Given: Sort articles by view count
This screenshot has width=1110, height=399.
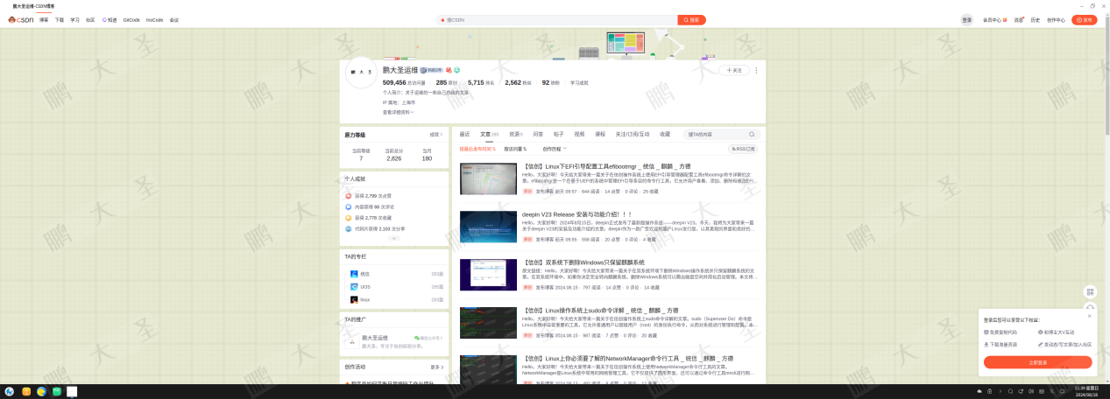Looking at the screenshot, I should tap(513, 149).
